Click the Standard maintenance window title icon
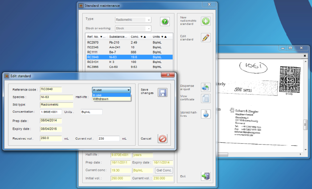Image resolution: width=312 pixels, height=189 pixels. pyautogui.click(x=81, y=5)
